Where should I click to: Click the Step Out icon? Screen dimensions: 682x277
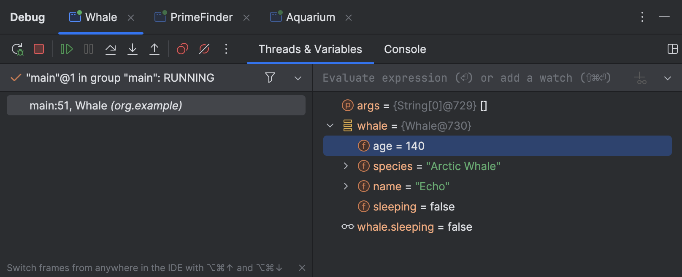pyautogui.click(x=154, y=49)
